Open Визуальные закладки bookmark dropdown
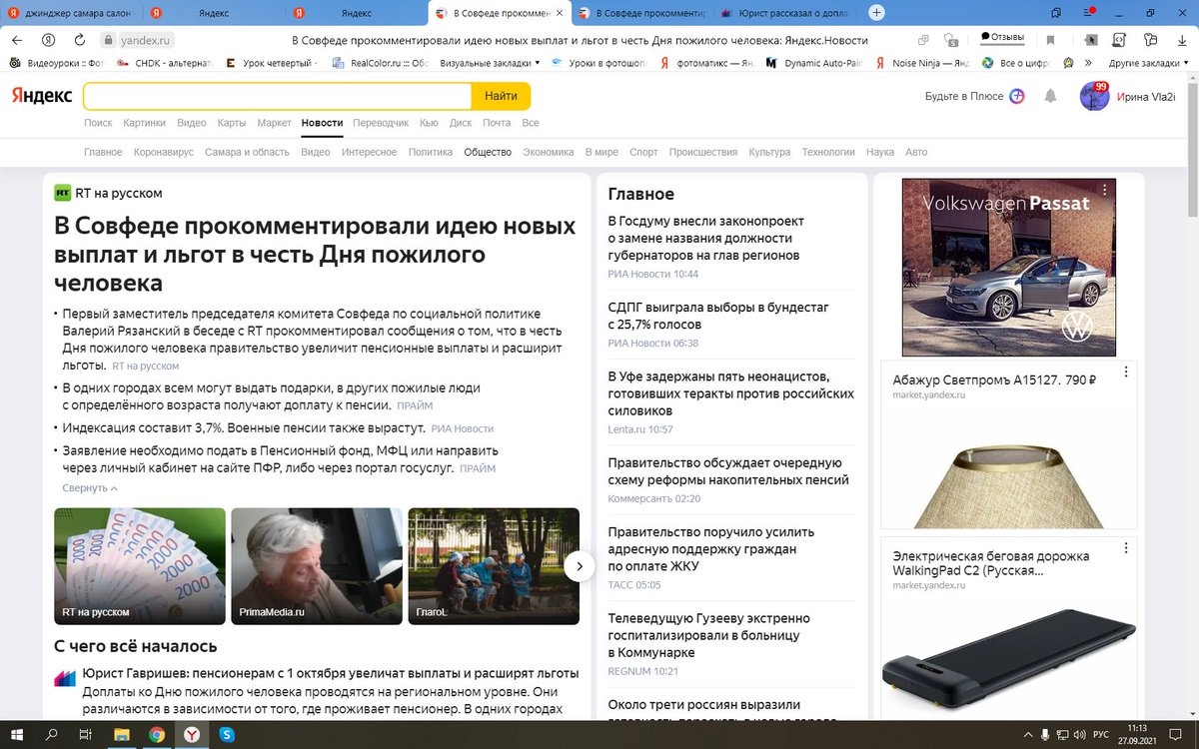Viewport: 1199px width, 749px height. tap(490, 63)
